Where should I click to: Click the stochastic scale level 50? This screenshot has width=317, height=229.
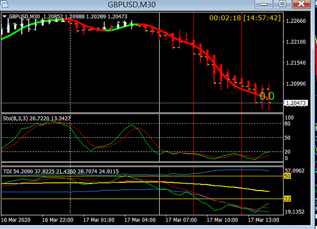pyautogui.click(x=287, y=138)
